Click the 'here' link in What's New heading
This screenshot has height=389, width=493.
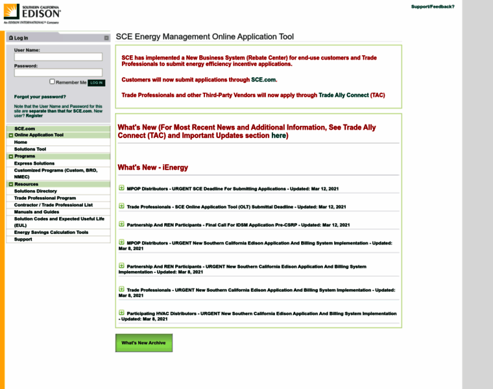pos(278,136)
